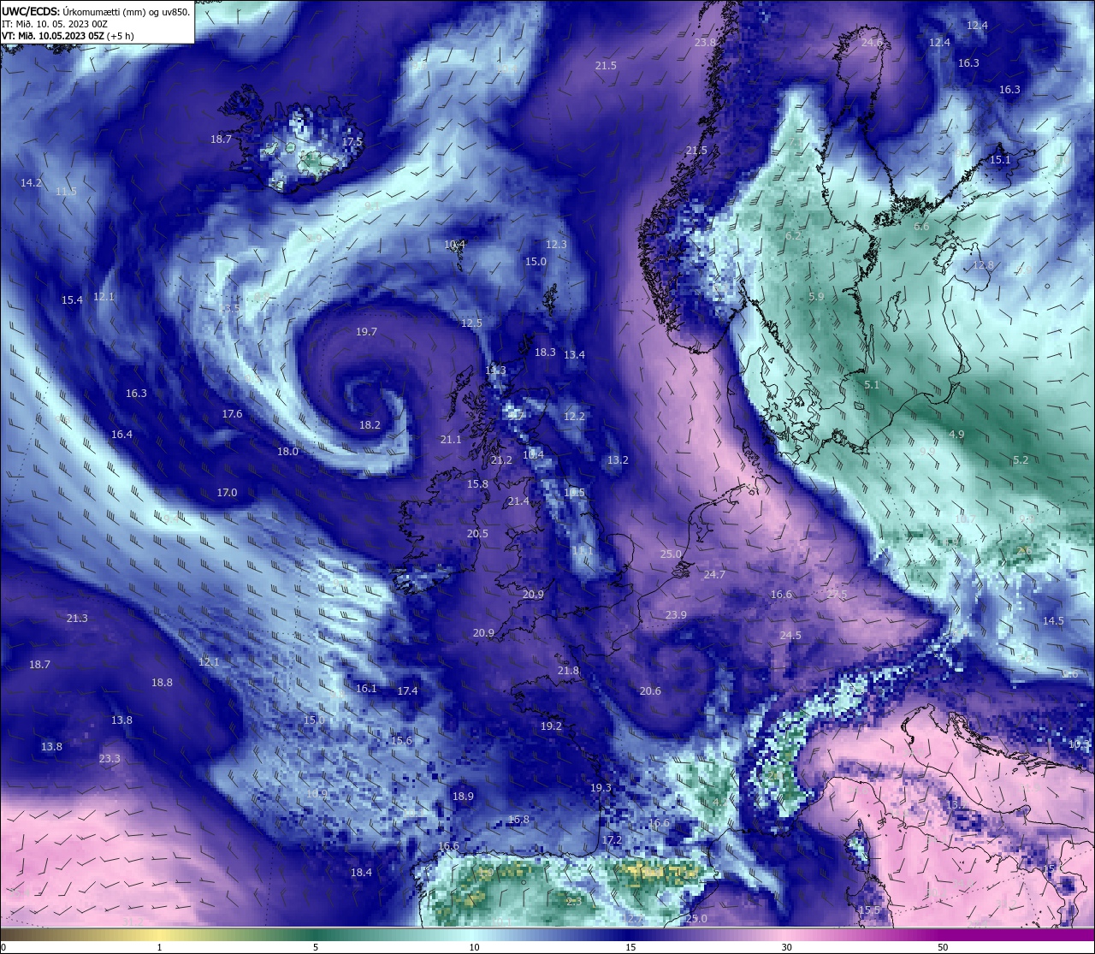Click the 'IT: Mið. 10. 05. 2023 00Z' line

55,24
